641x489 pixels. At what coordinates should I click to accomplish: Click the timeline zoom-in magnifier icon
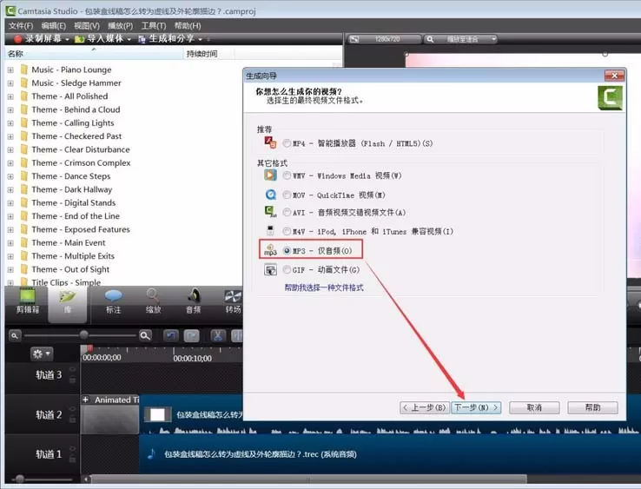(x=145, y=335)
